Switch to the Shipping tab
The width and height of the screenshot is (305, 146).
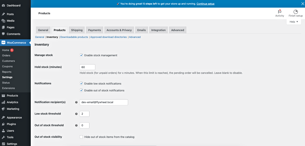pos(77,30)
